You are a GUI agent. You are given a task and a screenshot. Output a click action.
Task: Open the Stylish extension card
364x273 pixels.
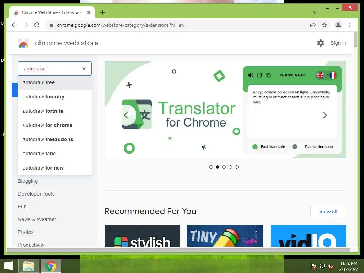point(142,236)
